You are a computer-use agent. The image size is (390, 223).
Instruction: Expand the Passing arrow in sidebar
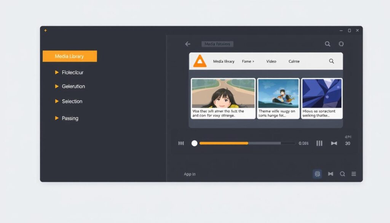point(57,118)
